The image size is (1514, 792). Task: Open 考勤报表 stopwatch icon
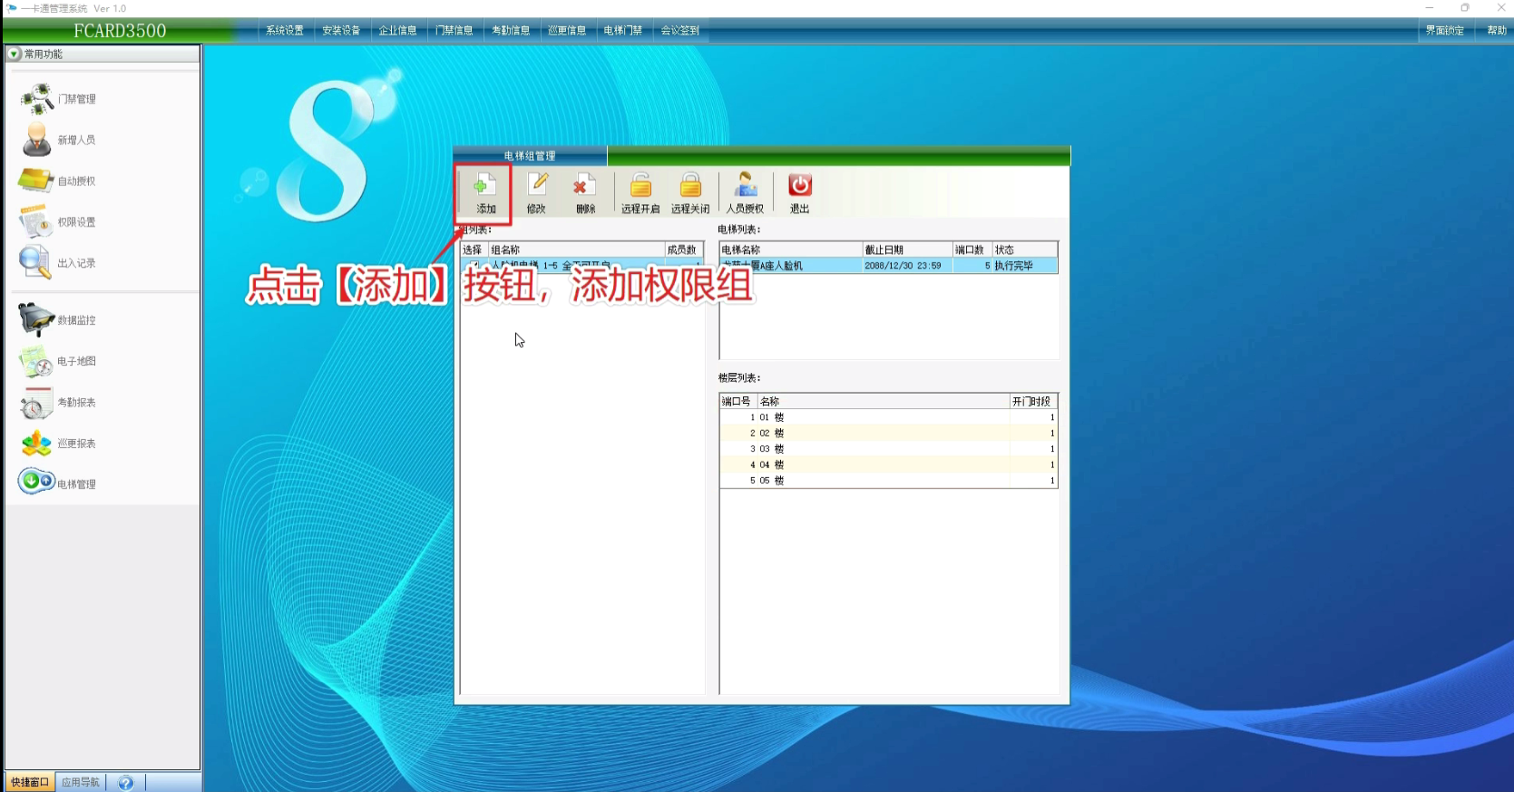click(x=36, y=402)
